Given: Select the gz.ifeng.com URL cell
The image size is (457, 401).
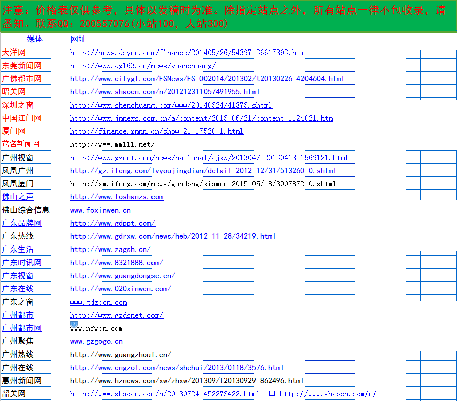Looking at the screenshot, I should pos(226,170).
